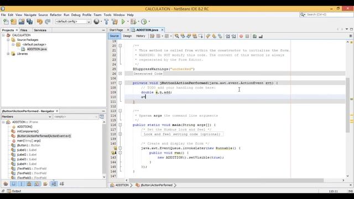The height and width of the screenshot is (199, 354).
Task: Open the Output window button
Action: pyautogui.click(x=14, y=191)
